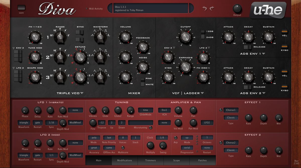Click the filter Emphasis knob
This screenshot has height=168, width=301.
(x=186, y=67)
